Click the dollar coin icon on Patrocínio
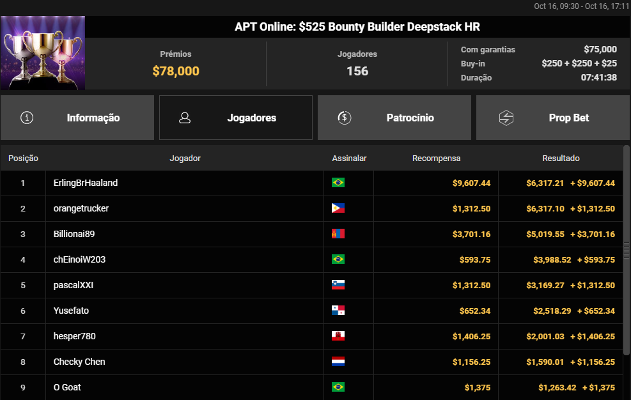Viewport: 631px width, 400px height. [345, 118]
